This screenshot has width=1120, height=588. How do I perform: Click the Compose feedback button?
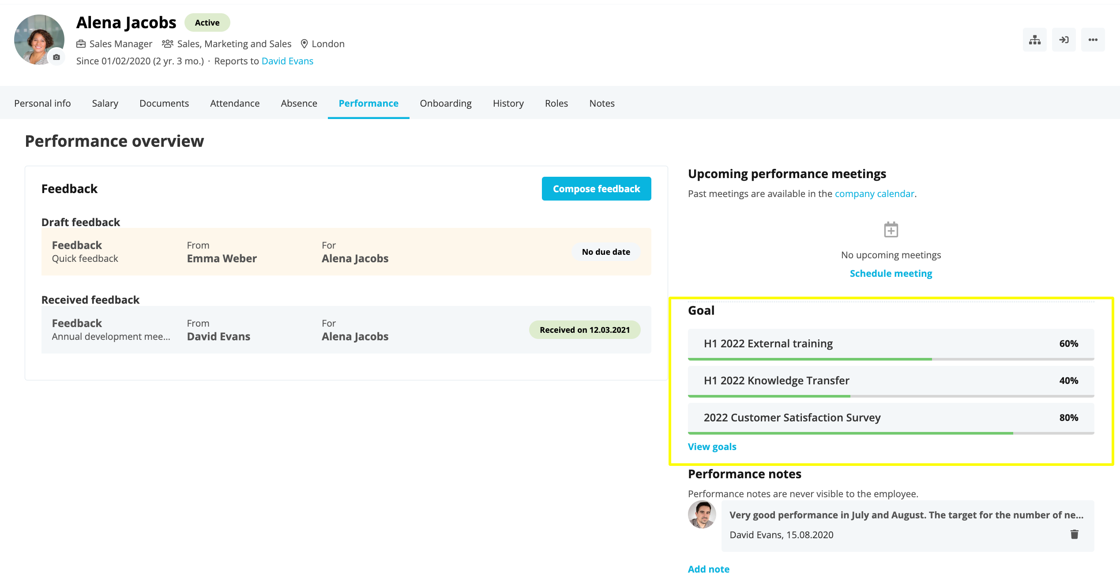point(596,189)
